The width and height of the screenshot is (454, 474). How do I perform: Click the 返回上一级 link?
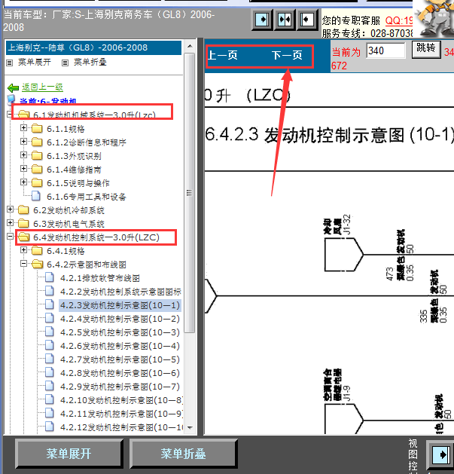(42, 87)
